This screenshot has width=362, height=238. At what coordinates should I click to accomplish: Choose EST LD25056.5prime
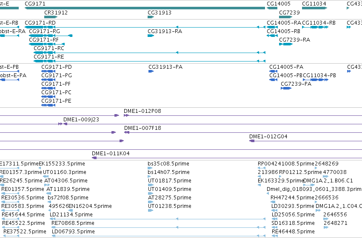tap(293, 215)
